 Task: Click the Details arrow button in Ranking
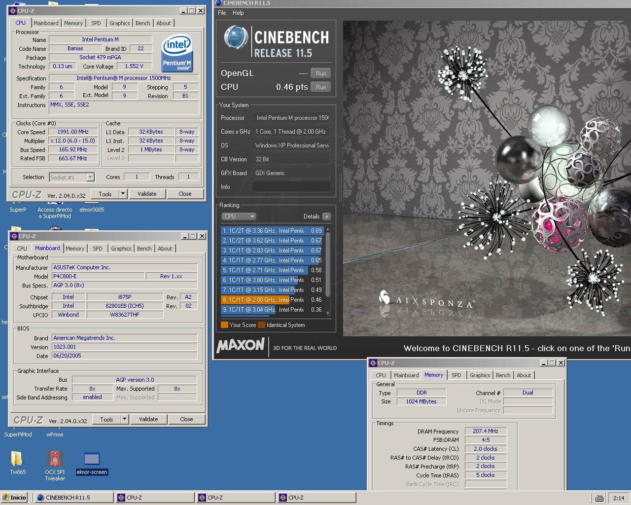tap(327, 216)
